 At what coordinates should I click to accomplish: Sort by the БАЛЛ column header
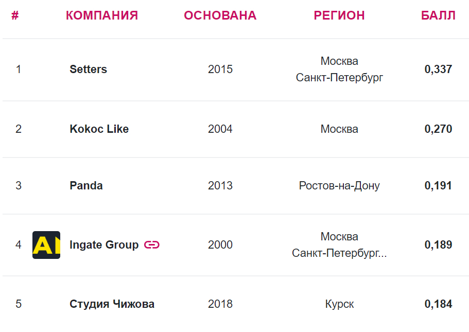[438, 15]
